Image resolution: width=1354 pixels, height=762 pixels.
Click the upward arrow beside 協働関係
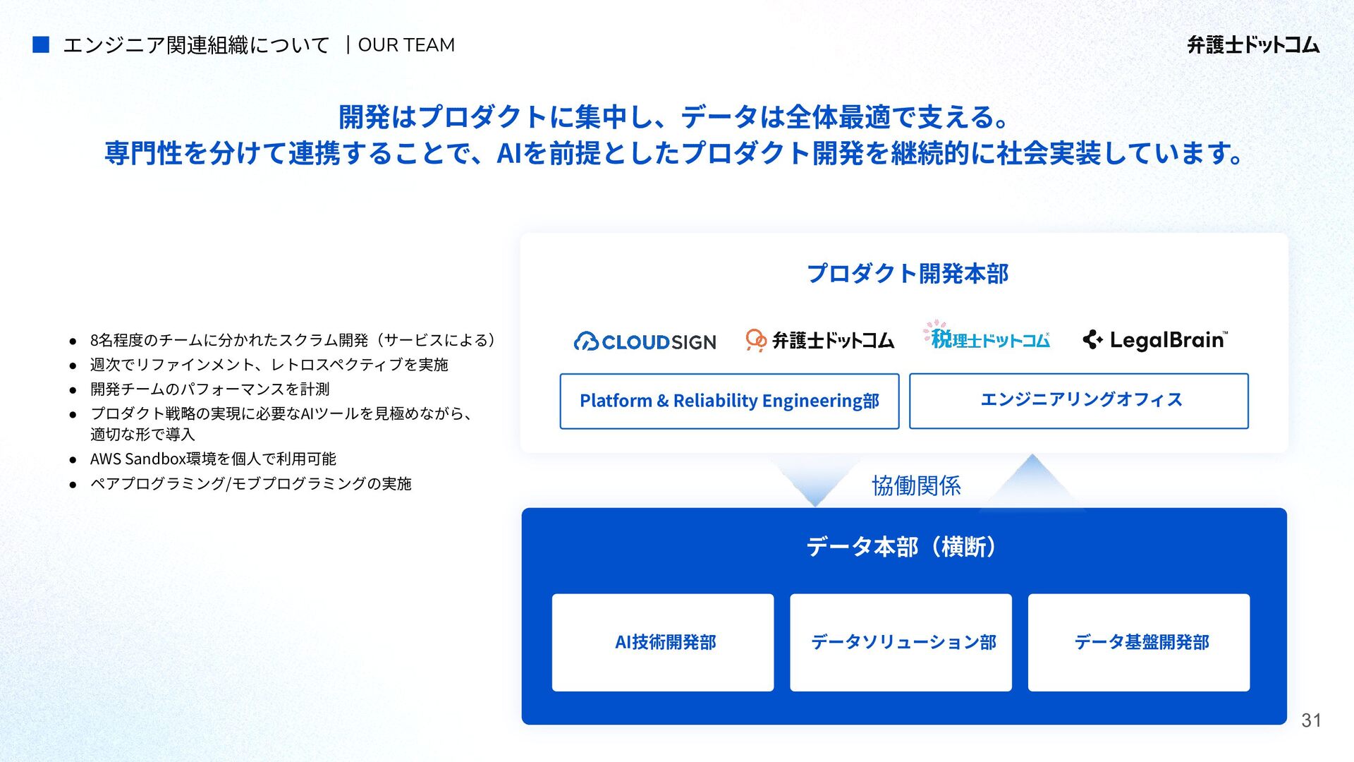click(1032, 480)
